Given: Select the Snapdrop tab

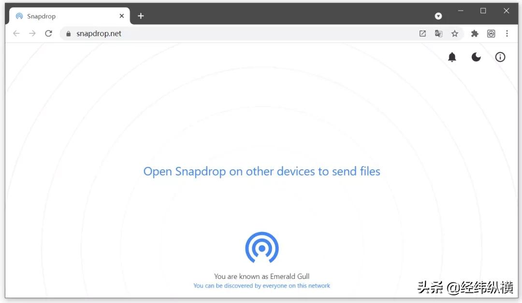Looking at the screenshot, I should coord(69,16).
